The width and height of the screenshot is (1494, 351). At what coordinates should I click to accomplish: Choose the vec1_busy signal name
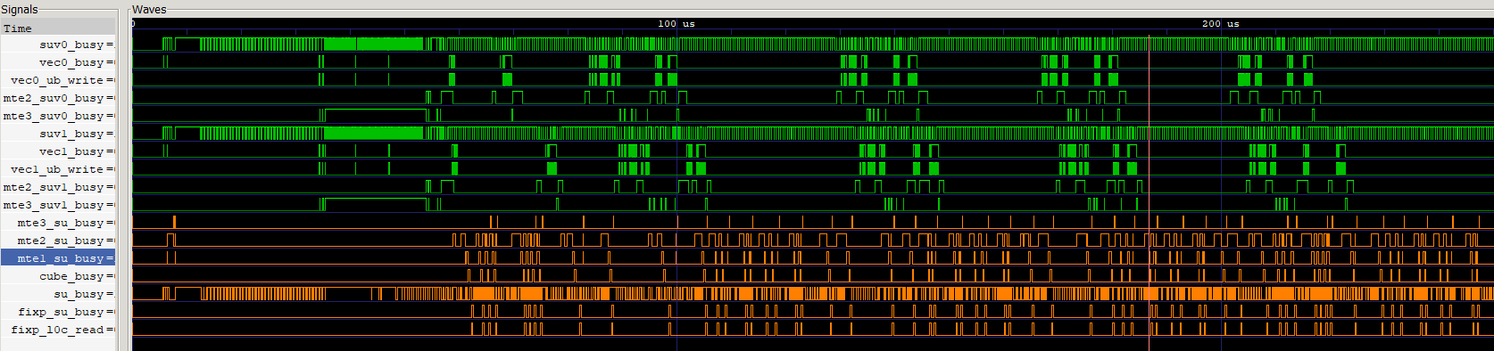point(58,151)
